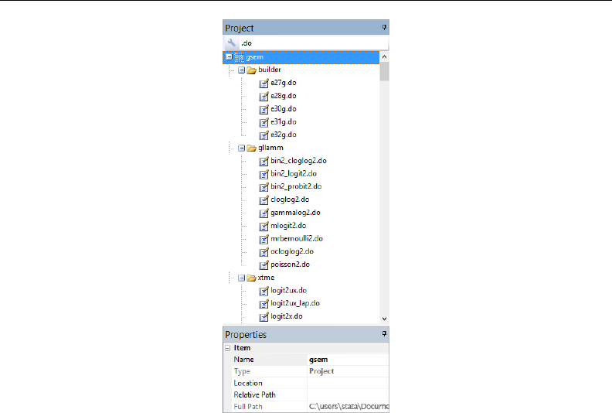Click the Properties panel title bar
Viewport: 612px width, 413px height.
(x=305, y=334)
